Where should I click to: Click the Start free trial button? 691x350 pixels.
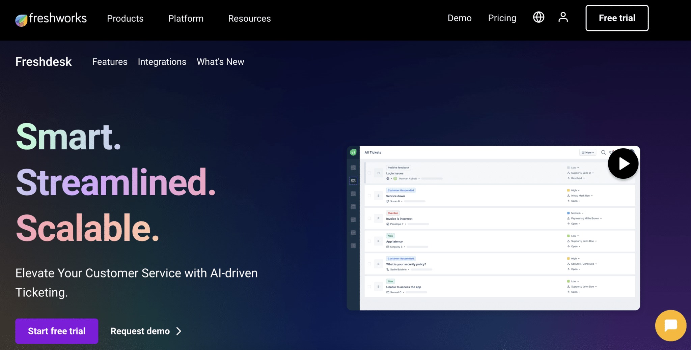coord(56,331)
